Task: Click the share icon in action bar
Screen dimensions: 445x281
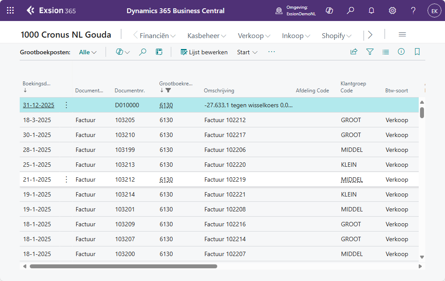Action: 353,52
